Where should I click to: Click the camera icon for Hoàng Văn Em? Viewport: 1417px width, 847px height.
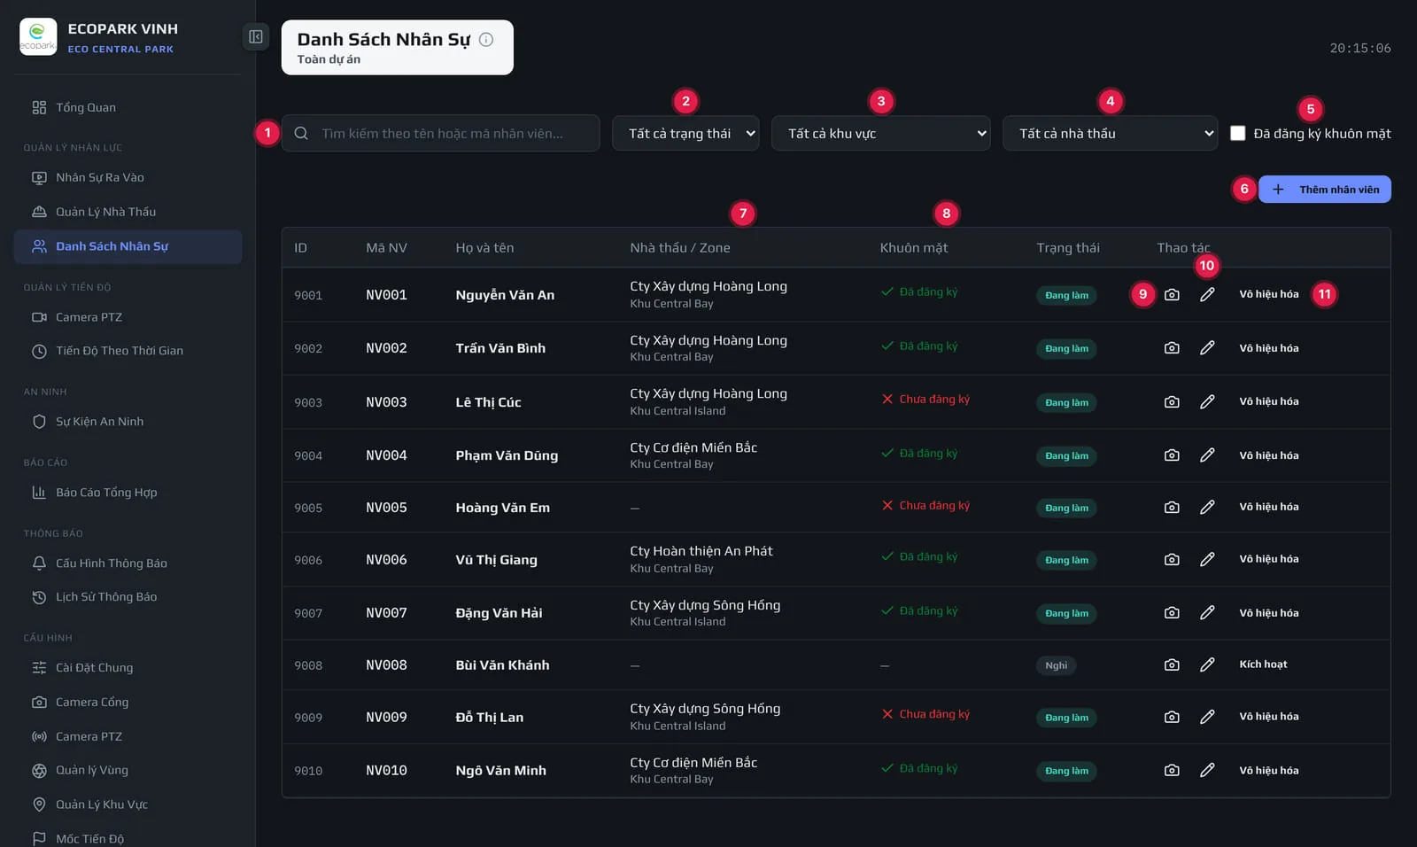[x=1172, y=507]
